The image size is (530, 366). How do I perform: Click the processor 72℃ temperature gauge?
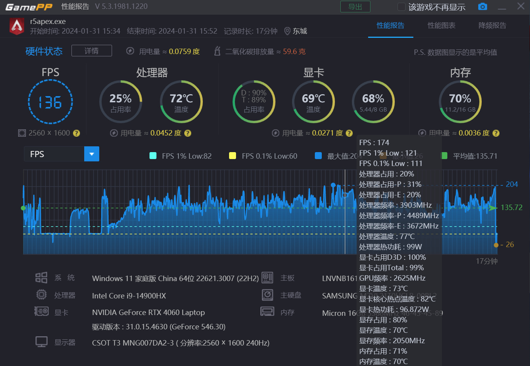(x=182, y=102)
